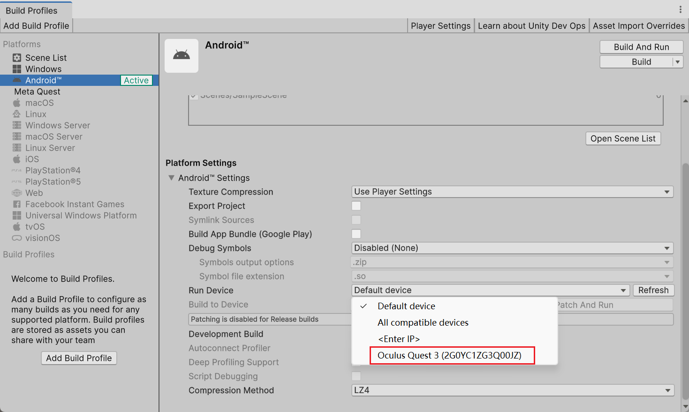This screenshot has height=412, width=689.
Task: Click the Android robot icon in the sidebar
Action: pyautogui.click(x=17, y=80)
